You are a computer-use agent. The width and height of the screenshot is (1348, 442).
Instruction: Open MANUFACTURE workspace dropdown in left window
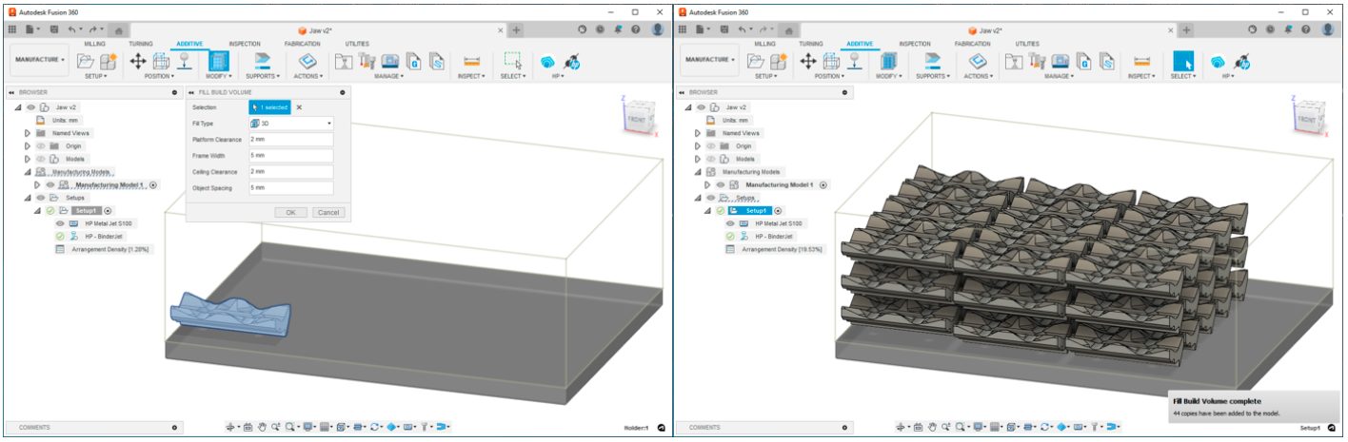39,59
